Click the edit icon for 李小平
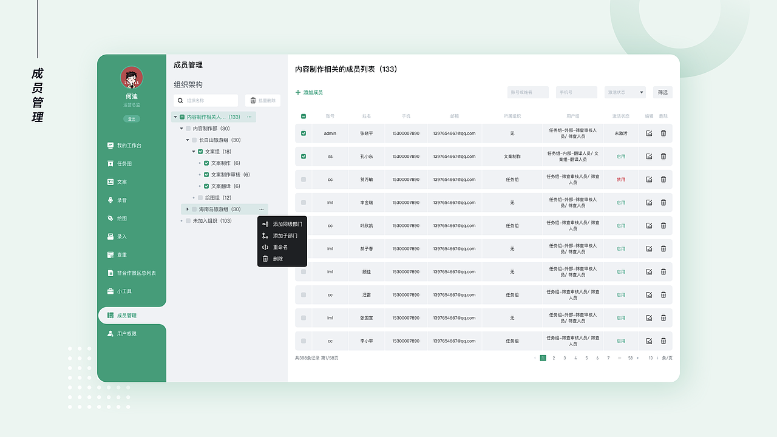 pos(649,341)
